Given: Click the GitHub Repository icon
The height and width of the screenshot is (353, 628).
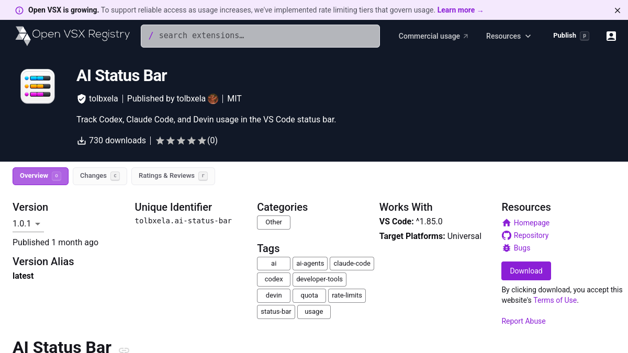Looking at the screenshot, I should pos(506,235).
